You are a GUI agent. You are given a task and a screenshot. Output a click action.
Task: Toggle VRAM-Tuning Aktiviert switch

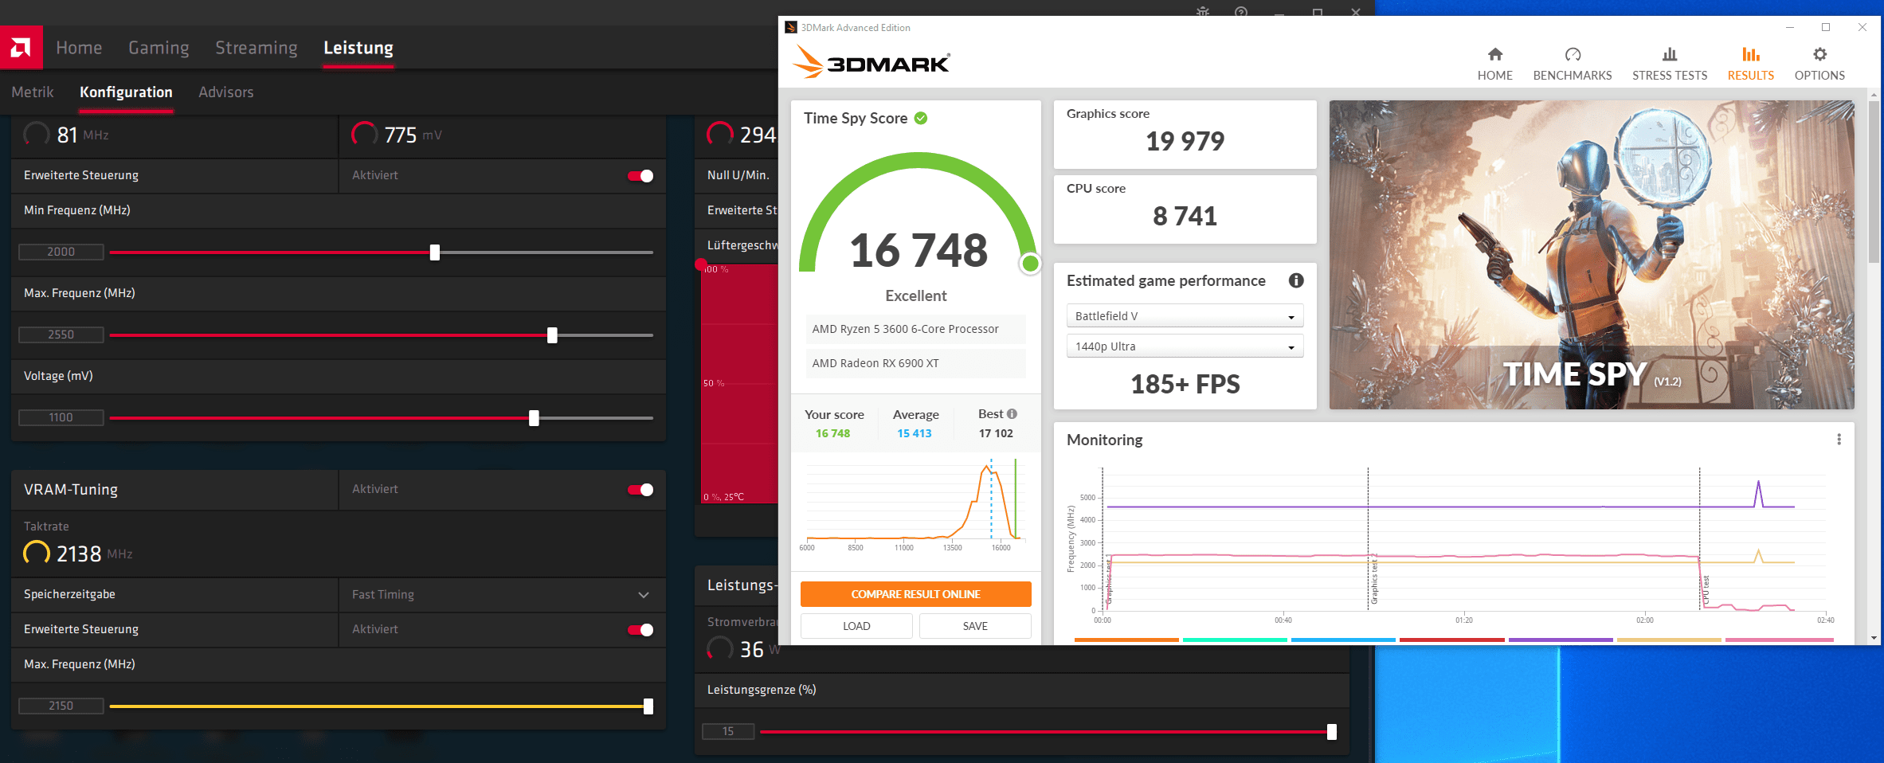[x=640, y=490]
